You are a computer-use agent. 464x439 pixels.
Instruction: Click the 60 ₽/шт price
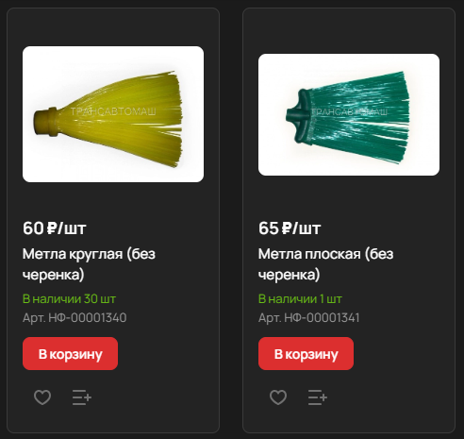click(55, 228)
